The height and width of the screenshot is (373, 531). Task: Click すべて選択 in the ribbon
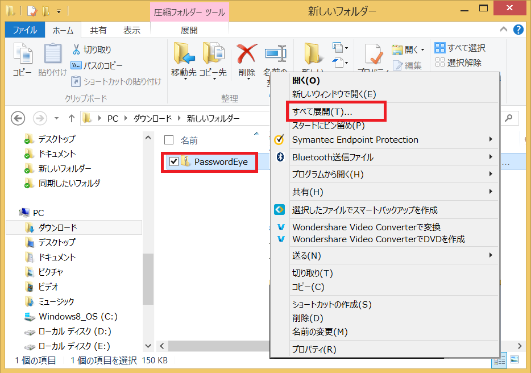tap(460, 48)
